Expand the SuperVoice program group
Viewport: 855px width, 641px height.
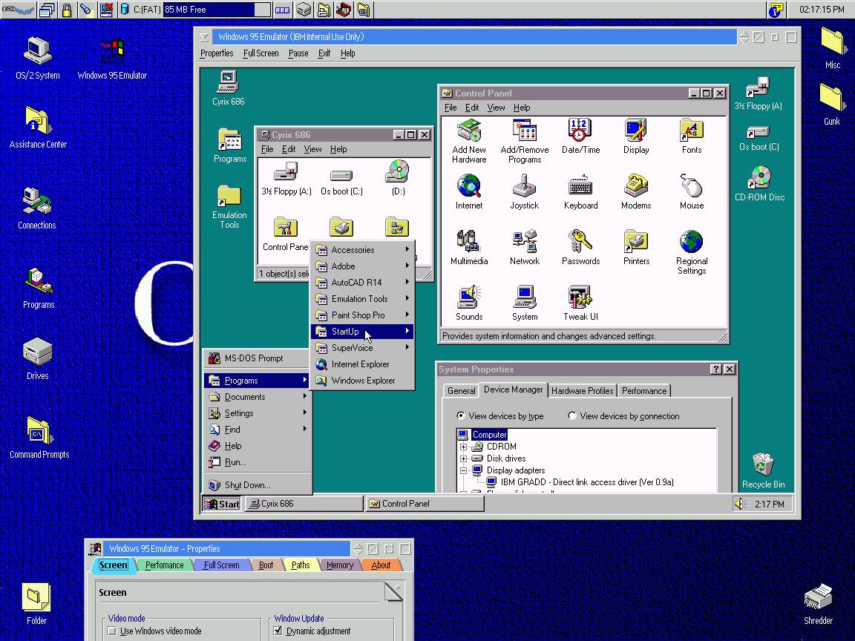[362, 348]
